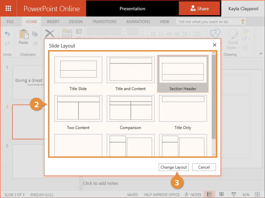Open the app launcher waffle icon

coord(8,8)
